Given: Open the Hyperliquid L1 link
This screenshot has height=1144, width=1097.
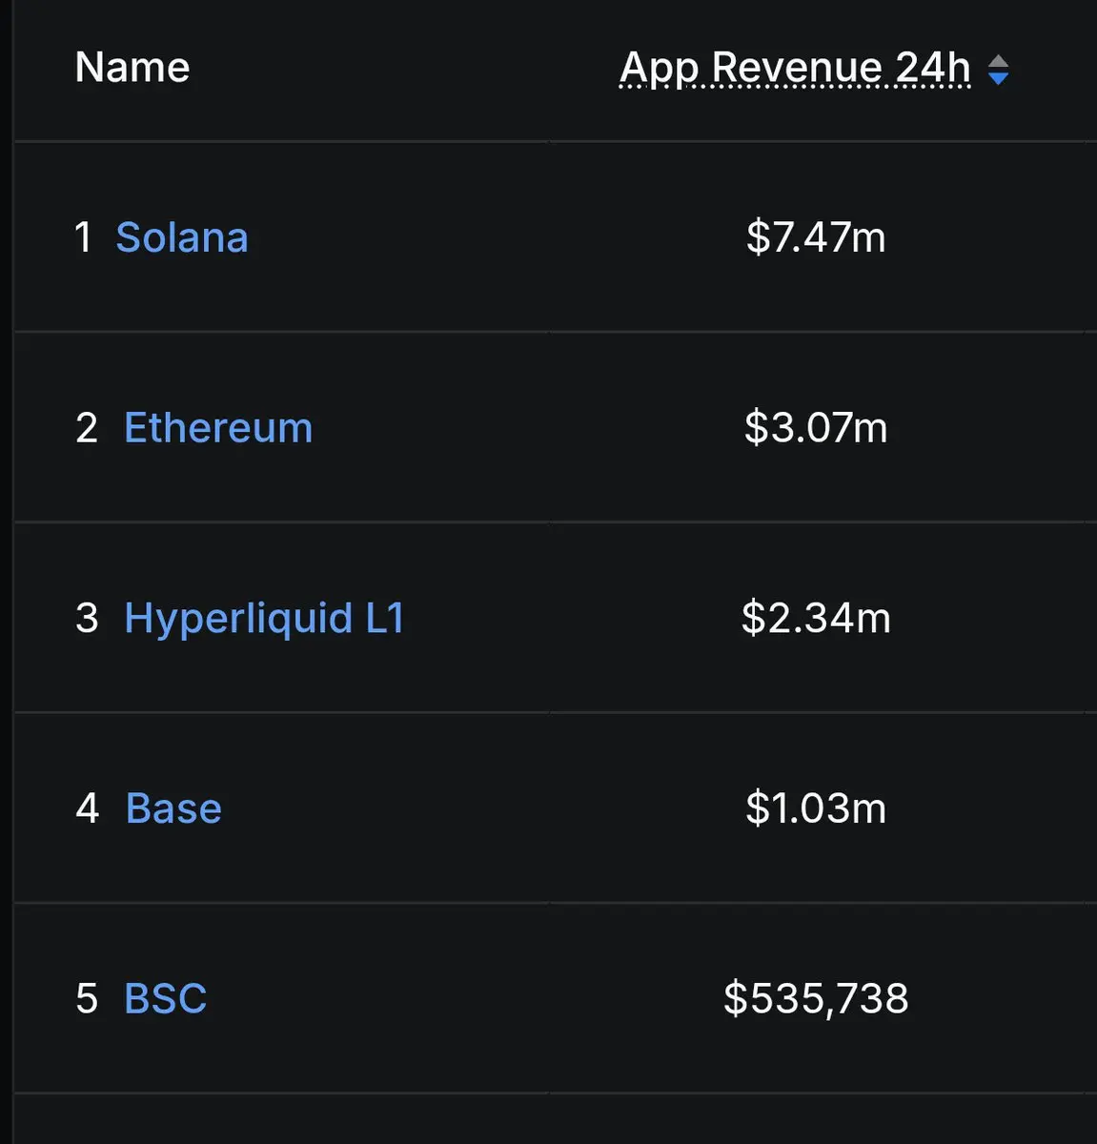Looking at the screenshot, I should pos(264,619).
